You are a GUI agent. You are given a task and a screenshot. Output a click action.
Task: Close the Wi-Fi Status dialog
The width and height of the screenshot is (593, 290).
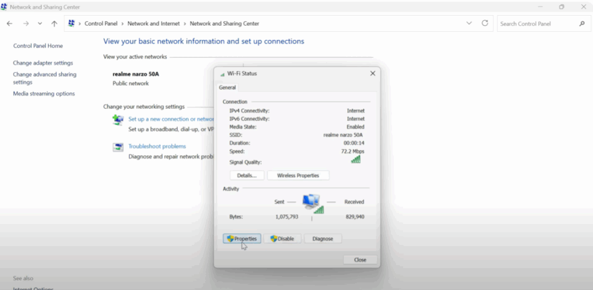pyautogui.click(x=360, y=260)
